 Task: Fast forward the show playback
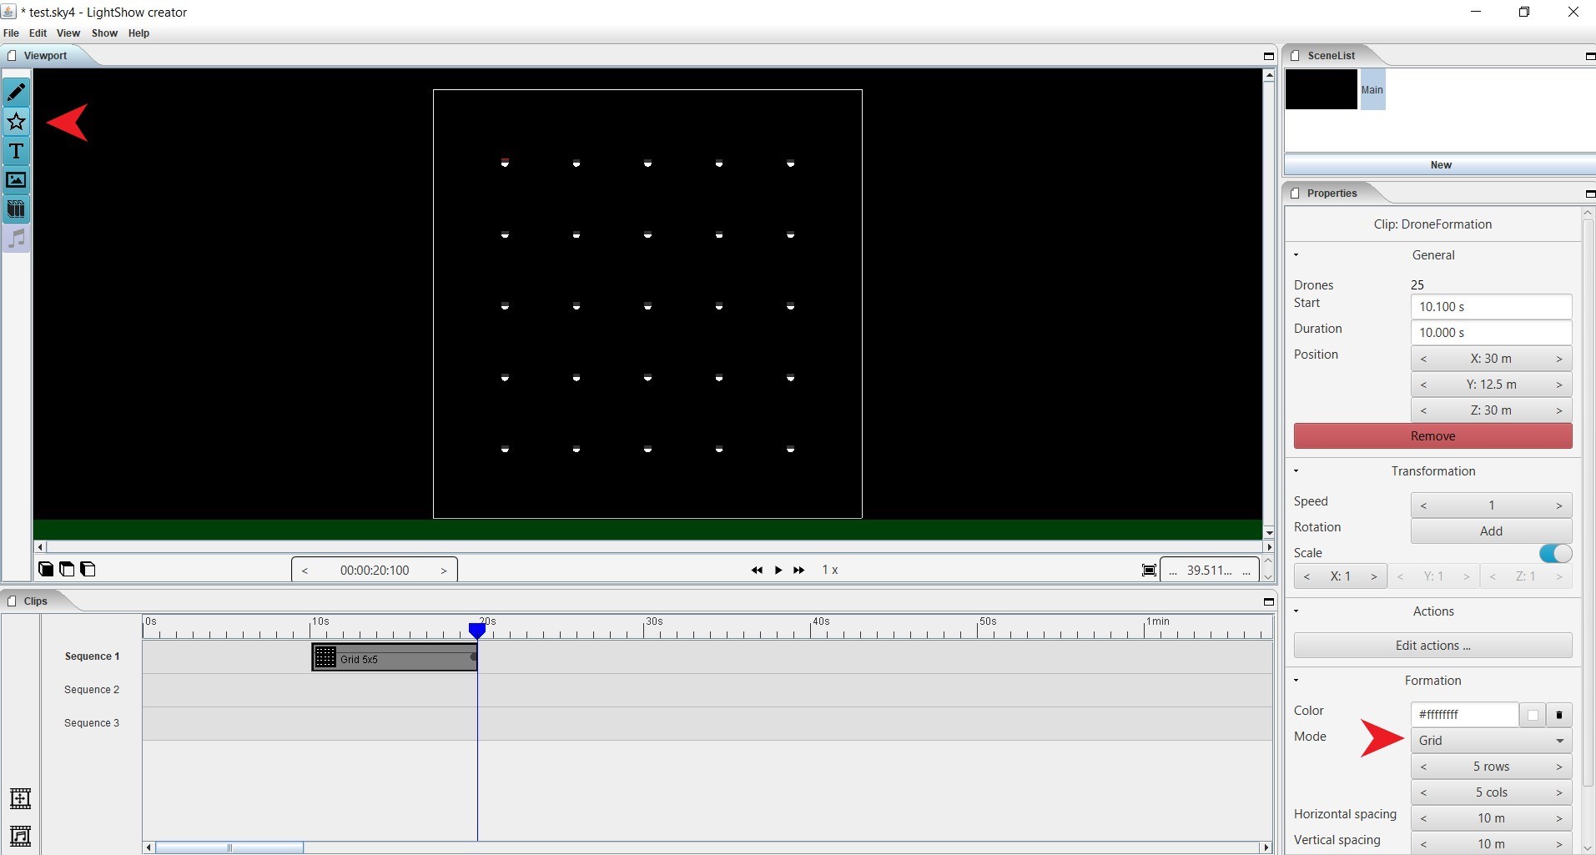point(799,570)
